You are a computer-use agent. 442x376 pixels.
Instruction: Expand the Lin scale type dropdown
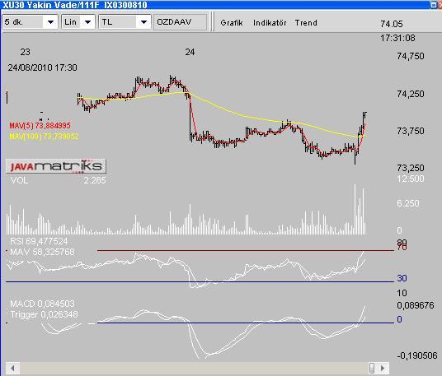[78, 22]
